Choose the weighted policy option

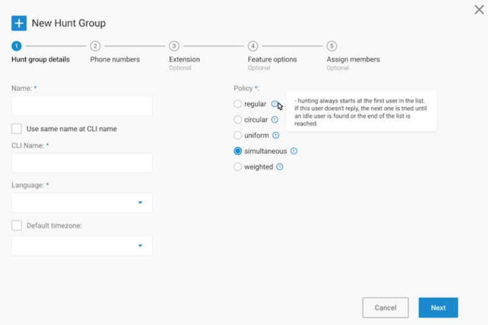[238, 166]
